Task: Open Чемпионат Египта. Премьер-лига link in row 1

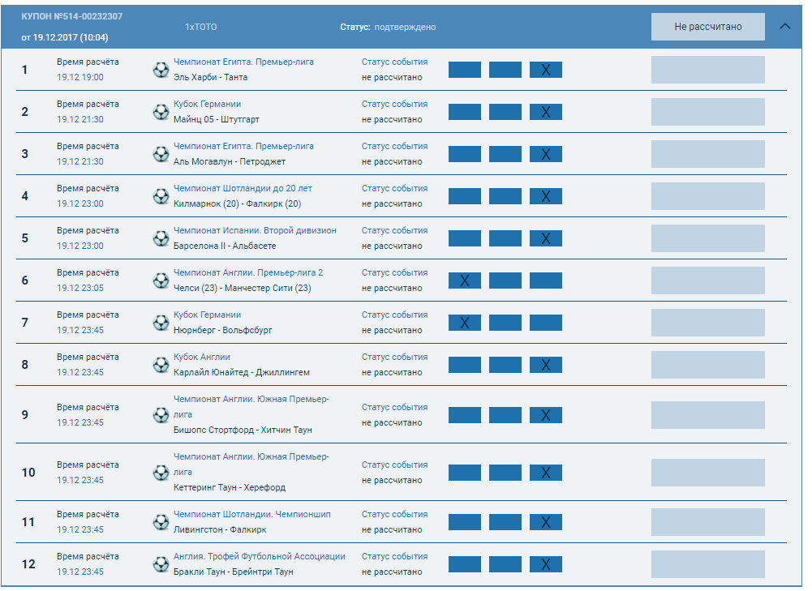Action: (243, 62)
